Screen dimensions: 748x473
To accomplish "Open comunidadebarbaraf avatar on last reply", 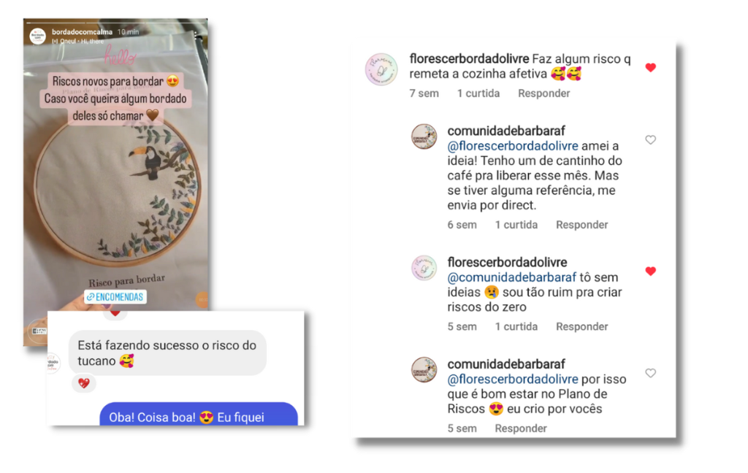I will click(x=424, y=369).
